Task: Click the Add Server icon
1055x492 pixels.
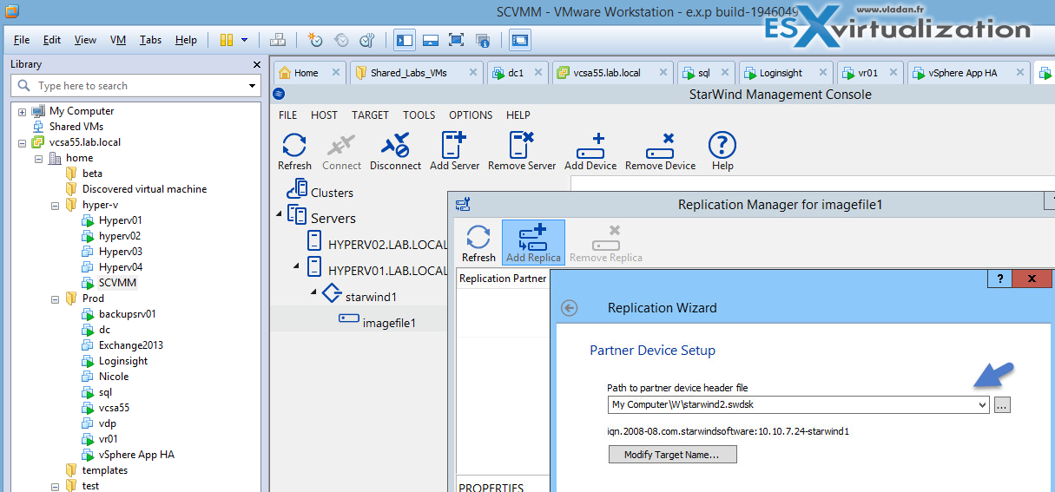Action: (454, 151)
